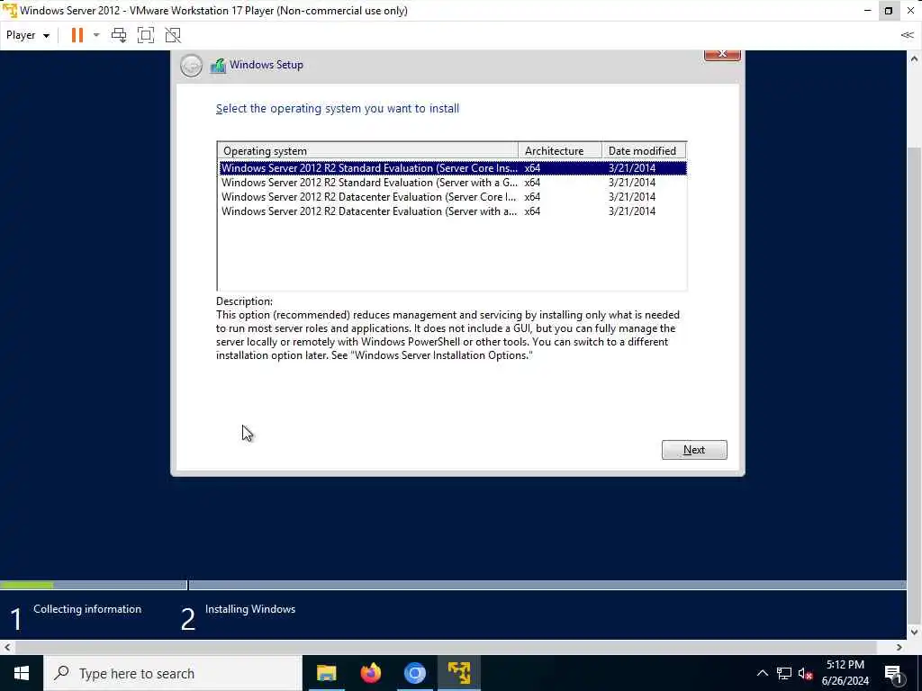922x691 pixels.
Task: Click the Windows Setup back arrow
Action: coord(191,65)
